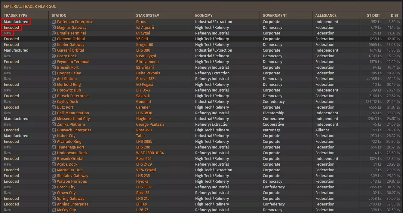
Task: Click the station icon beside Magnus Gateway
Action: click(x=54, y=28)
